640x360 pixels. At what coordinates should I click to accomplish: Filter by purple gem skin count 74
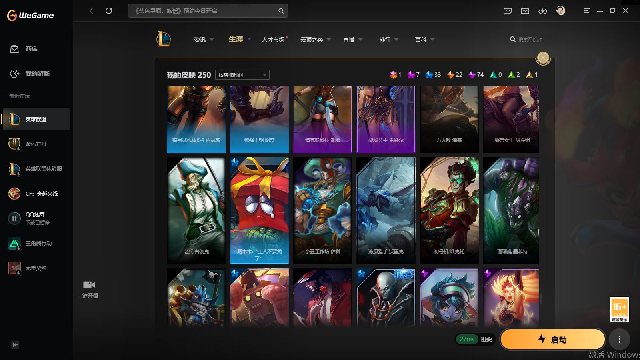476,75
